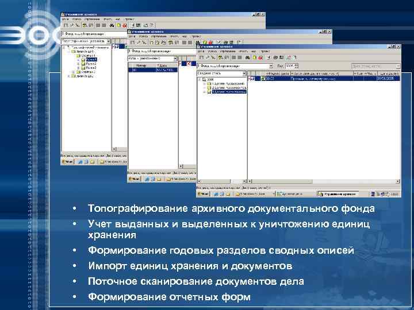
Task: Click year spinner arrows in front window
Action: (x=297, y=66)
